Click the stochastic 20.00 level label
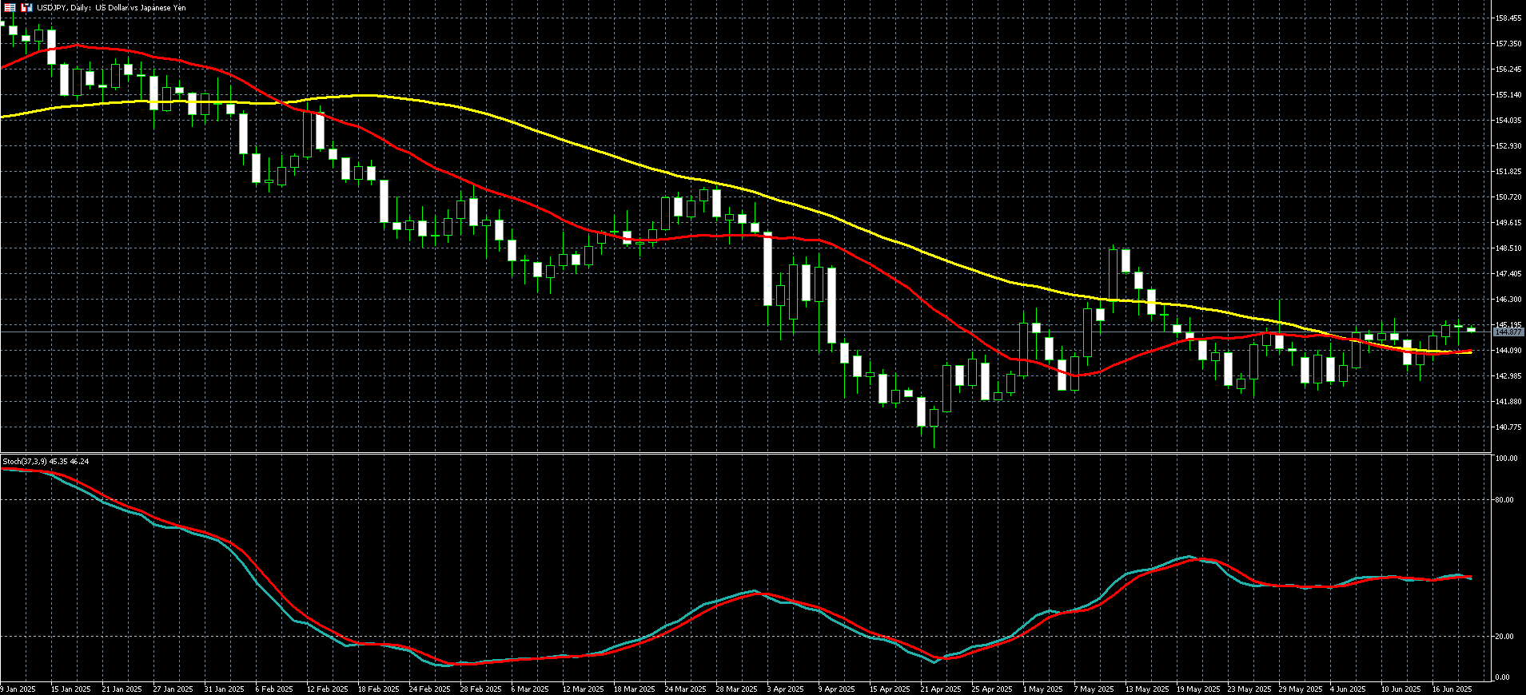The width and height of the screenshot is (1526, 695). point(1505,637)
